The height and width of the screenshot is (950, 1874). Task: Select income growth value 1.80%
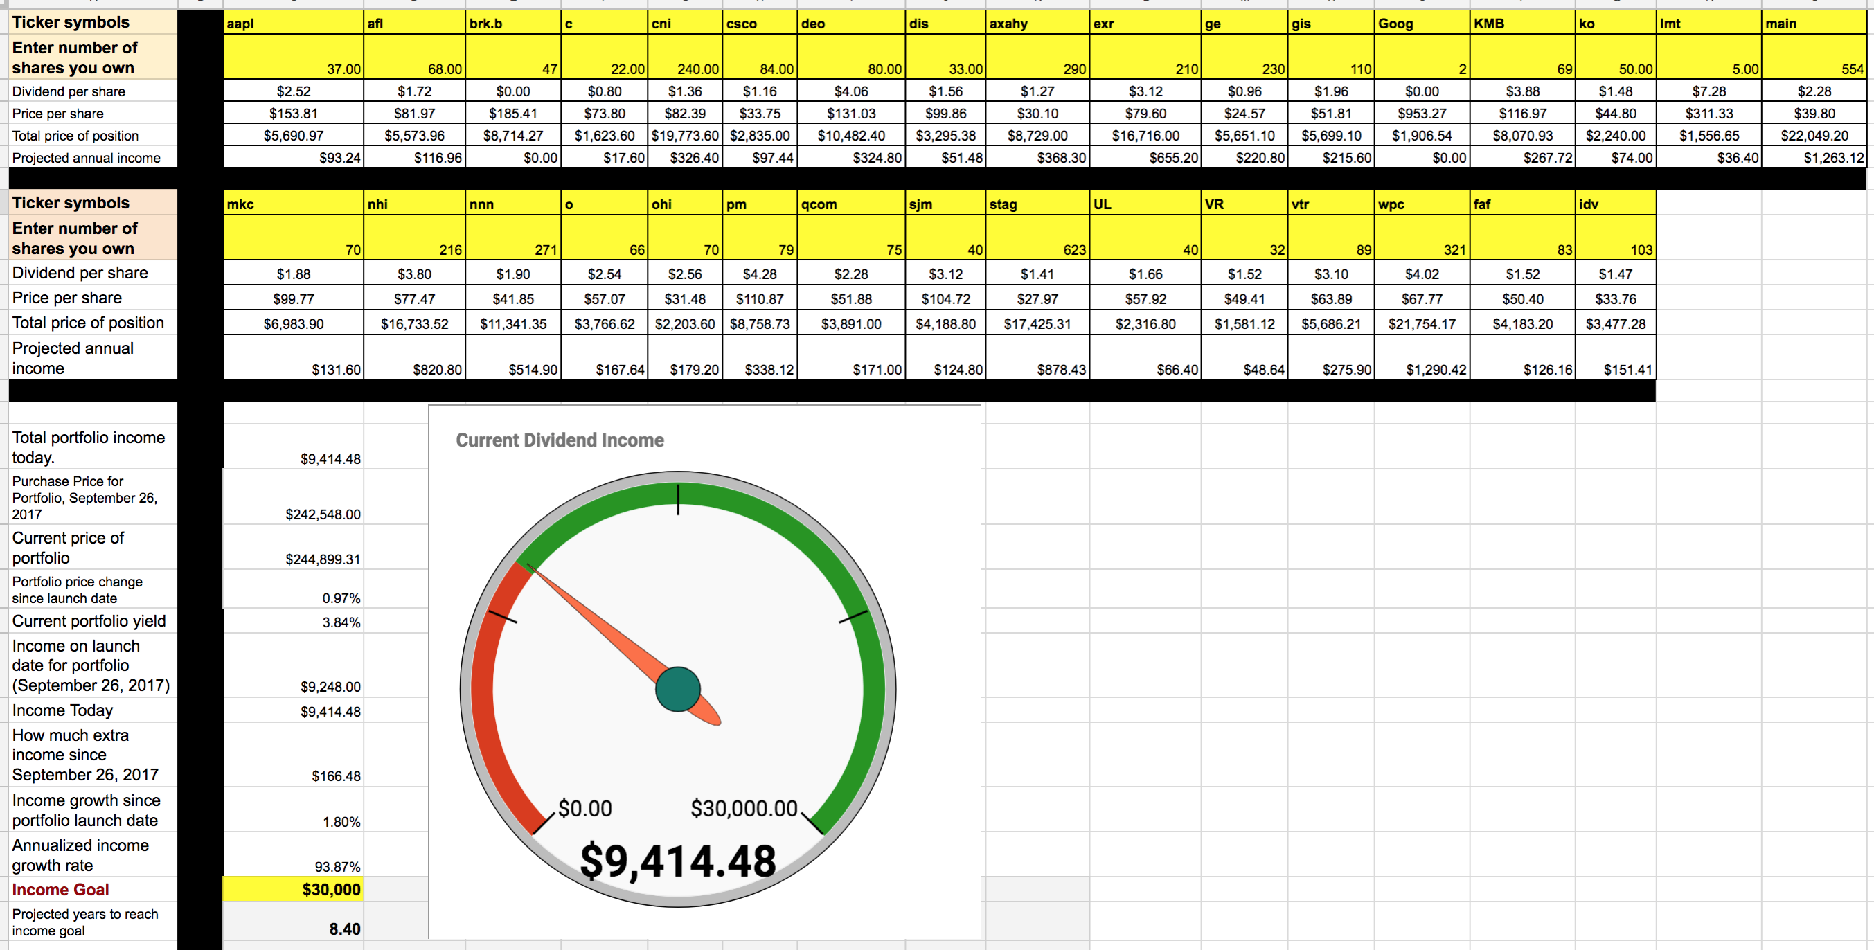[x=292, y=809]
